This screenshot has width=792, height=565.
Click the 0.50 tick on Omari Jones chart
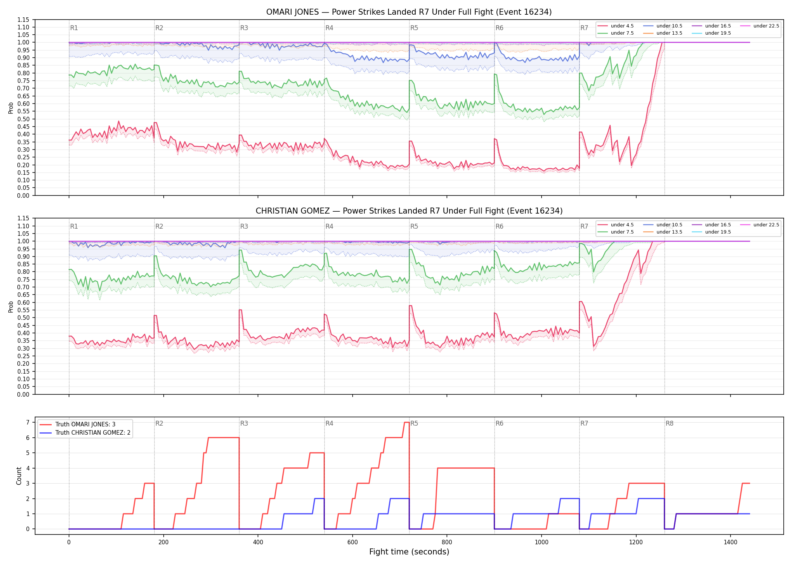coord(24,119)
